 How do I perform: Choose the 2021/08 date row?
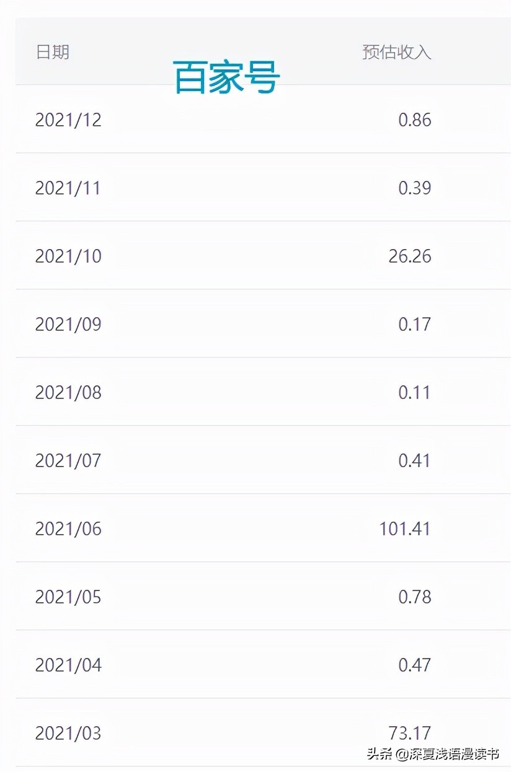click(x=68, y=392)
